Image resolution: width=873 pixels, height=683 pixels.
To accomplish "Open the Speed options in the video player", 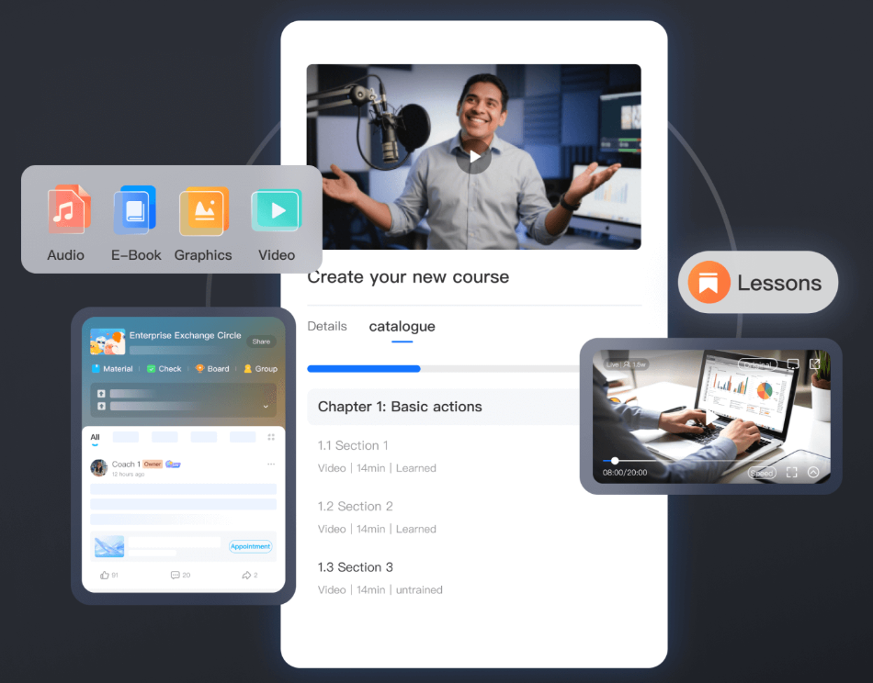I will (761, 473).
